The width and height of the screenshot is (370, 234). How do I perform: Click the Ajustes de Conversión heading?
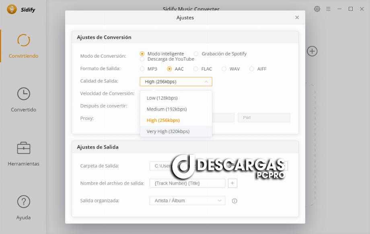pos(104,37)
